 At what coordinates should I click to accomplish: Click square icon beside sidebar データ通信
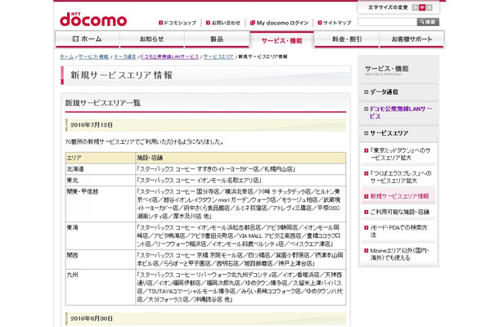tap(366, 92)
